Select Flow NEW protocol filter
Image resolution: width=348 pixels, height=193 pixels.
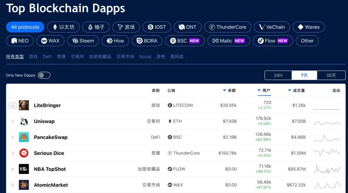tap(273, 41)
